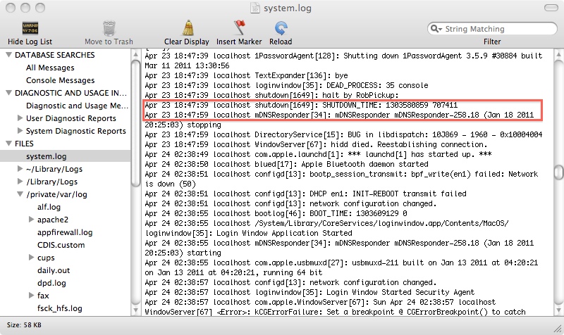Open CDIS.custom in the sidebar
This screenshot has width=564, height=335.
click(61, 245)
